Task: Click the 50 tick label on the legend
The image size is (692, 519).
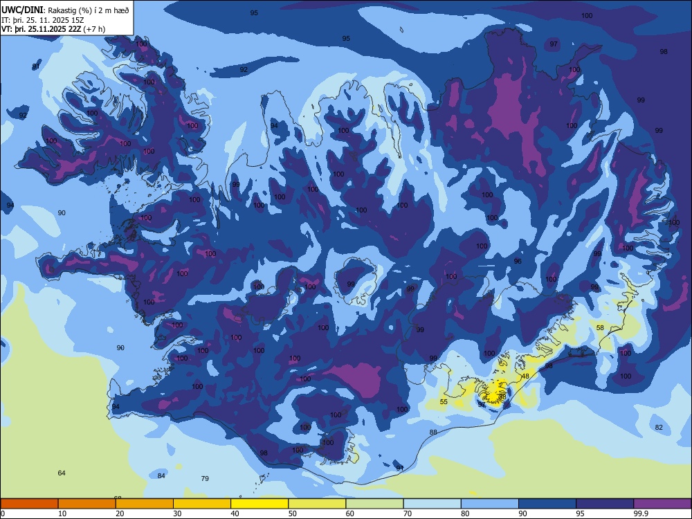Action: click(293, 513)
